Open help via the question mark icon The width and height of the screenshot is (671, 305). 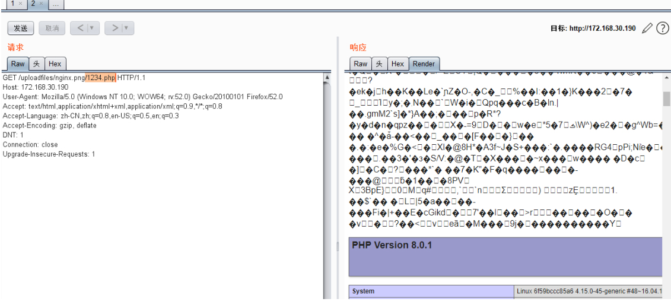[x=662, y=28]
